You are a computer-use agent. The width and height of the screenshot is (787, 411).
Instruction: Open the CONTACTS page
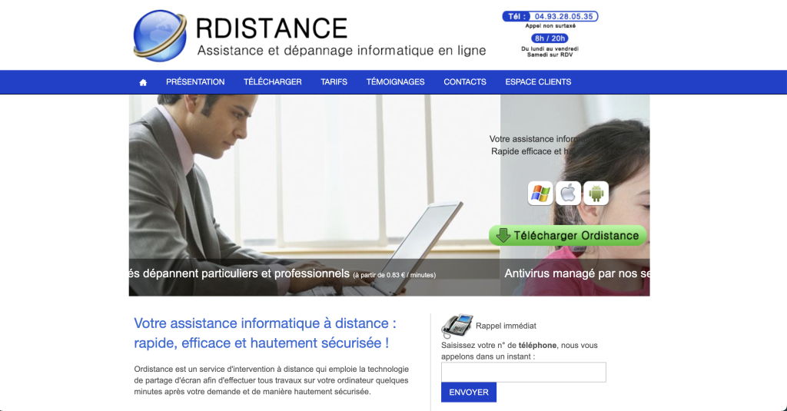coord(465,81)
